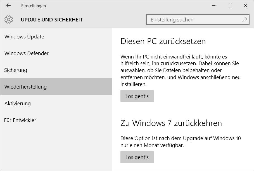The height and width of the screenshot is (171, 254).
Task: Click the settings gear icon
Action: [9, 19]
